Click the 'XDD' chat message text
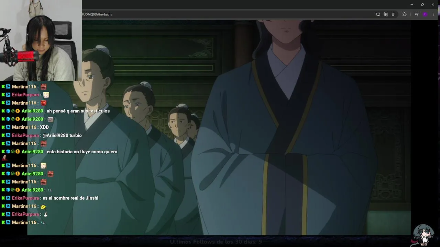Image resolution: width=440 pixels, height=247 pixels. click(44, 127)
